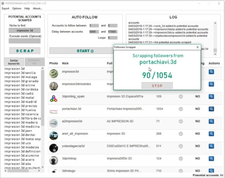Click nick 'anet_a8_impresion' in the table

(75, 134)
